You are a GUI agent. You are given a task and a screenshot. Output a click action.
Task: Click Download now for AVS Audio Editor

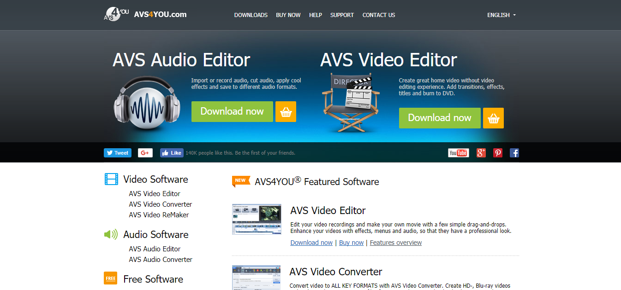coord(232,111)
